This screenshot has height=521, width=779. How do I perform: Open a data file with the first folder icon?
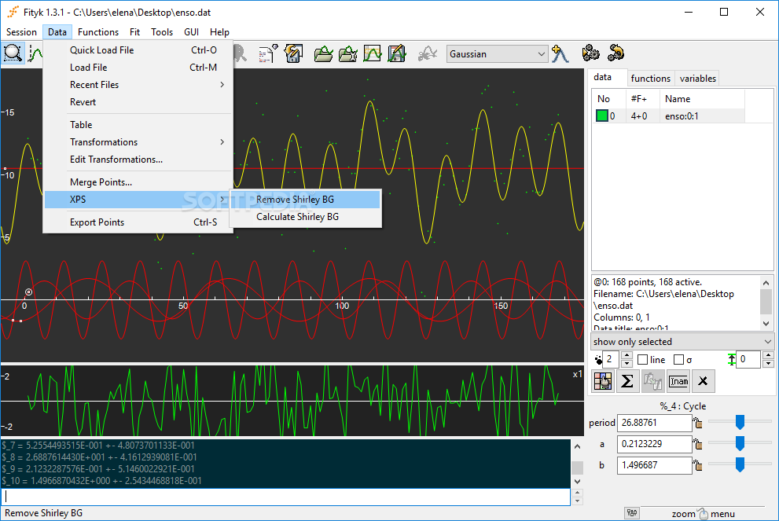click(x=323, y=53)
